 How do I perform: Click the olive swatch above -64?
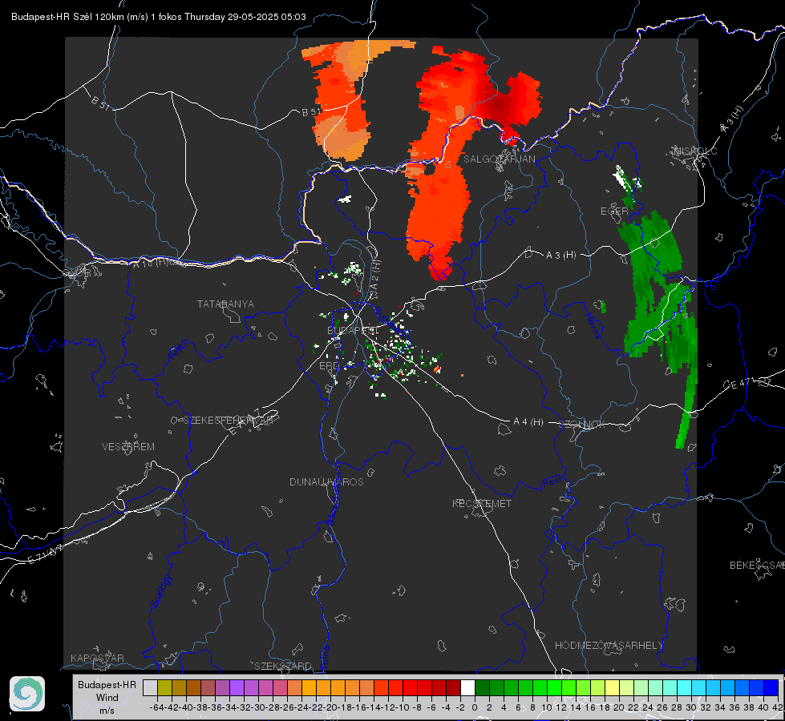pyautogui.click(x=164, y=687)
